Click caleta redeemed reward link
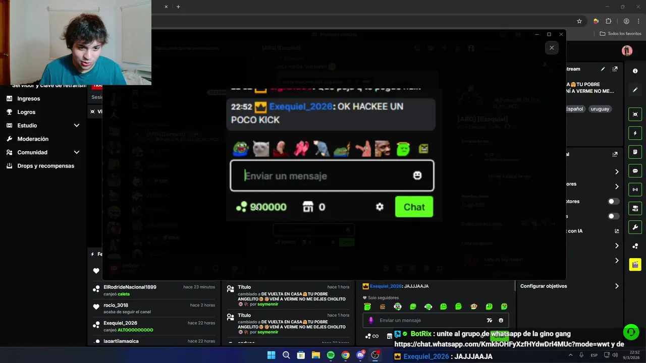Viewport: 646px width, 363px height. [x=124, y=294]
